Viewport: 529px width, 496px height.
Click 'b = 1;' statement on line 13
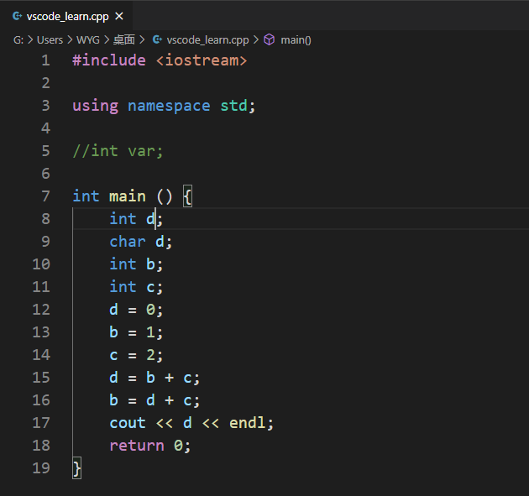(136, 332)
